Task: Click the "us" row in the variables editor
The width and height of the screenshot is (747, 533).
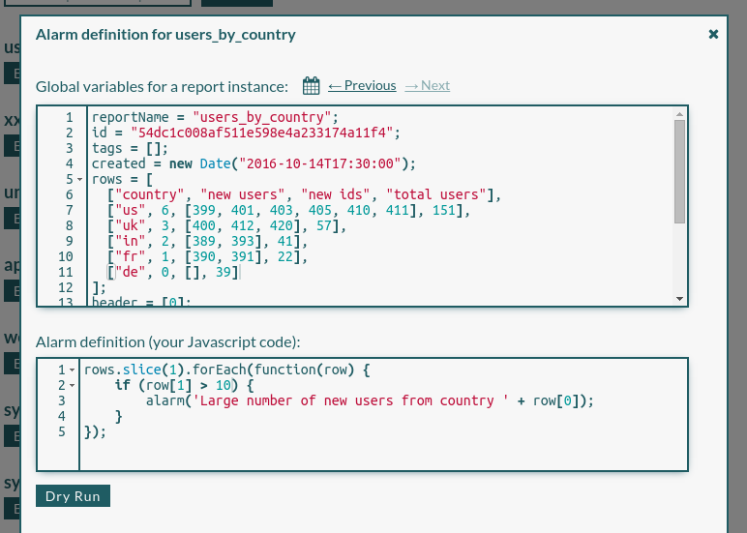Action: pyautogui.click(x=288, y=210)
